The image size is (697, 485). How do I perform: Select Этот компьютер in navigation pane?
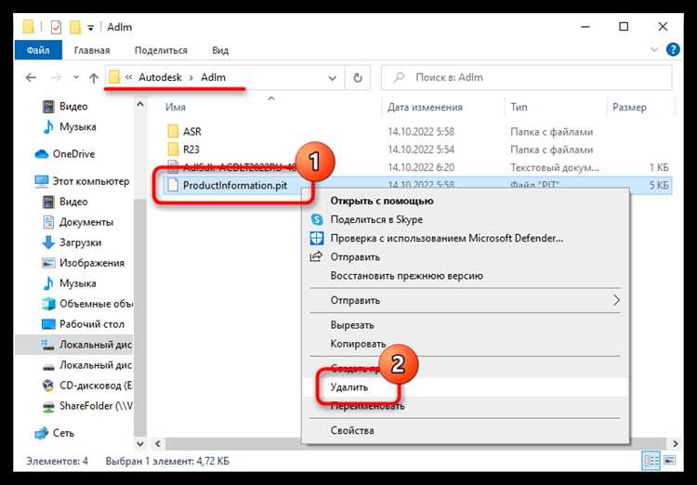(91, 181)
